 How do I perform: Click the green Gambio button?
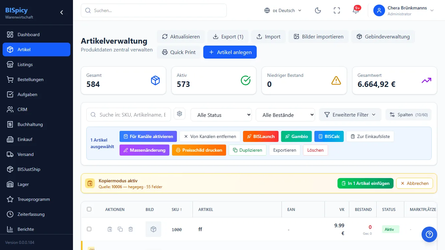tap(296, 136)
